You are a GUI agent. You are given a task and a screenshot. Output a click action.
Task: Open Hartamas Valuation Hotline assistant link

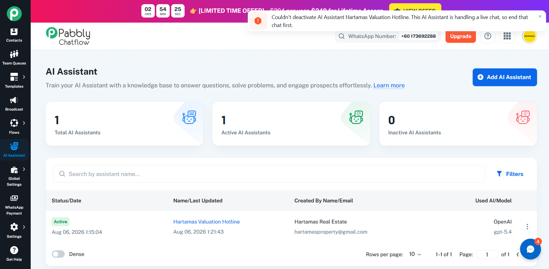pyautogui.click(x=206, y=222)
